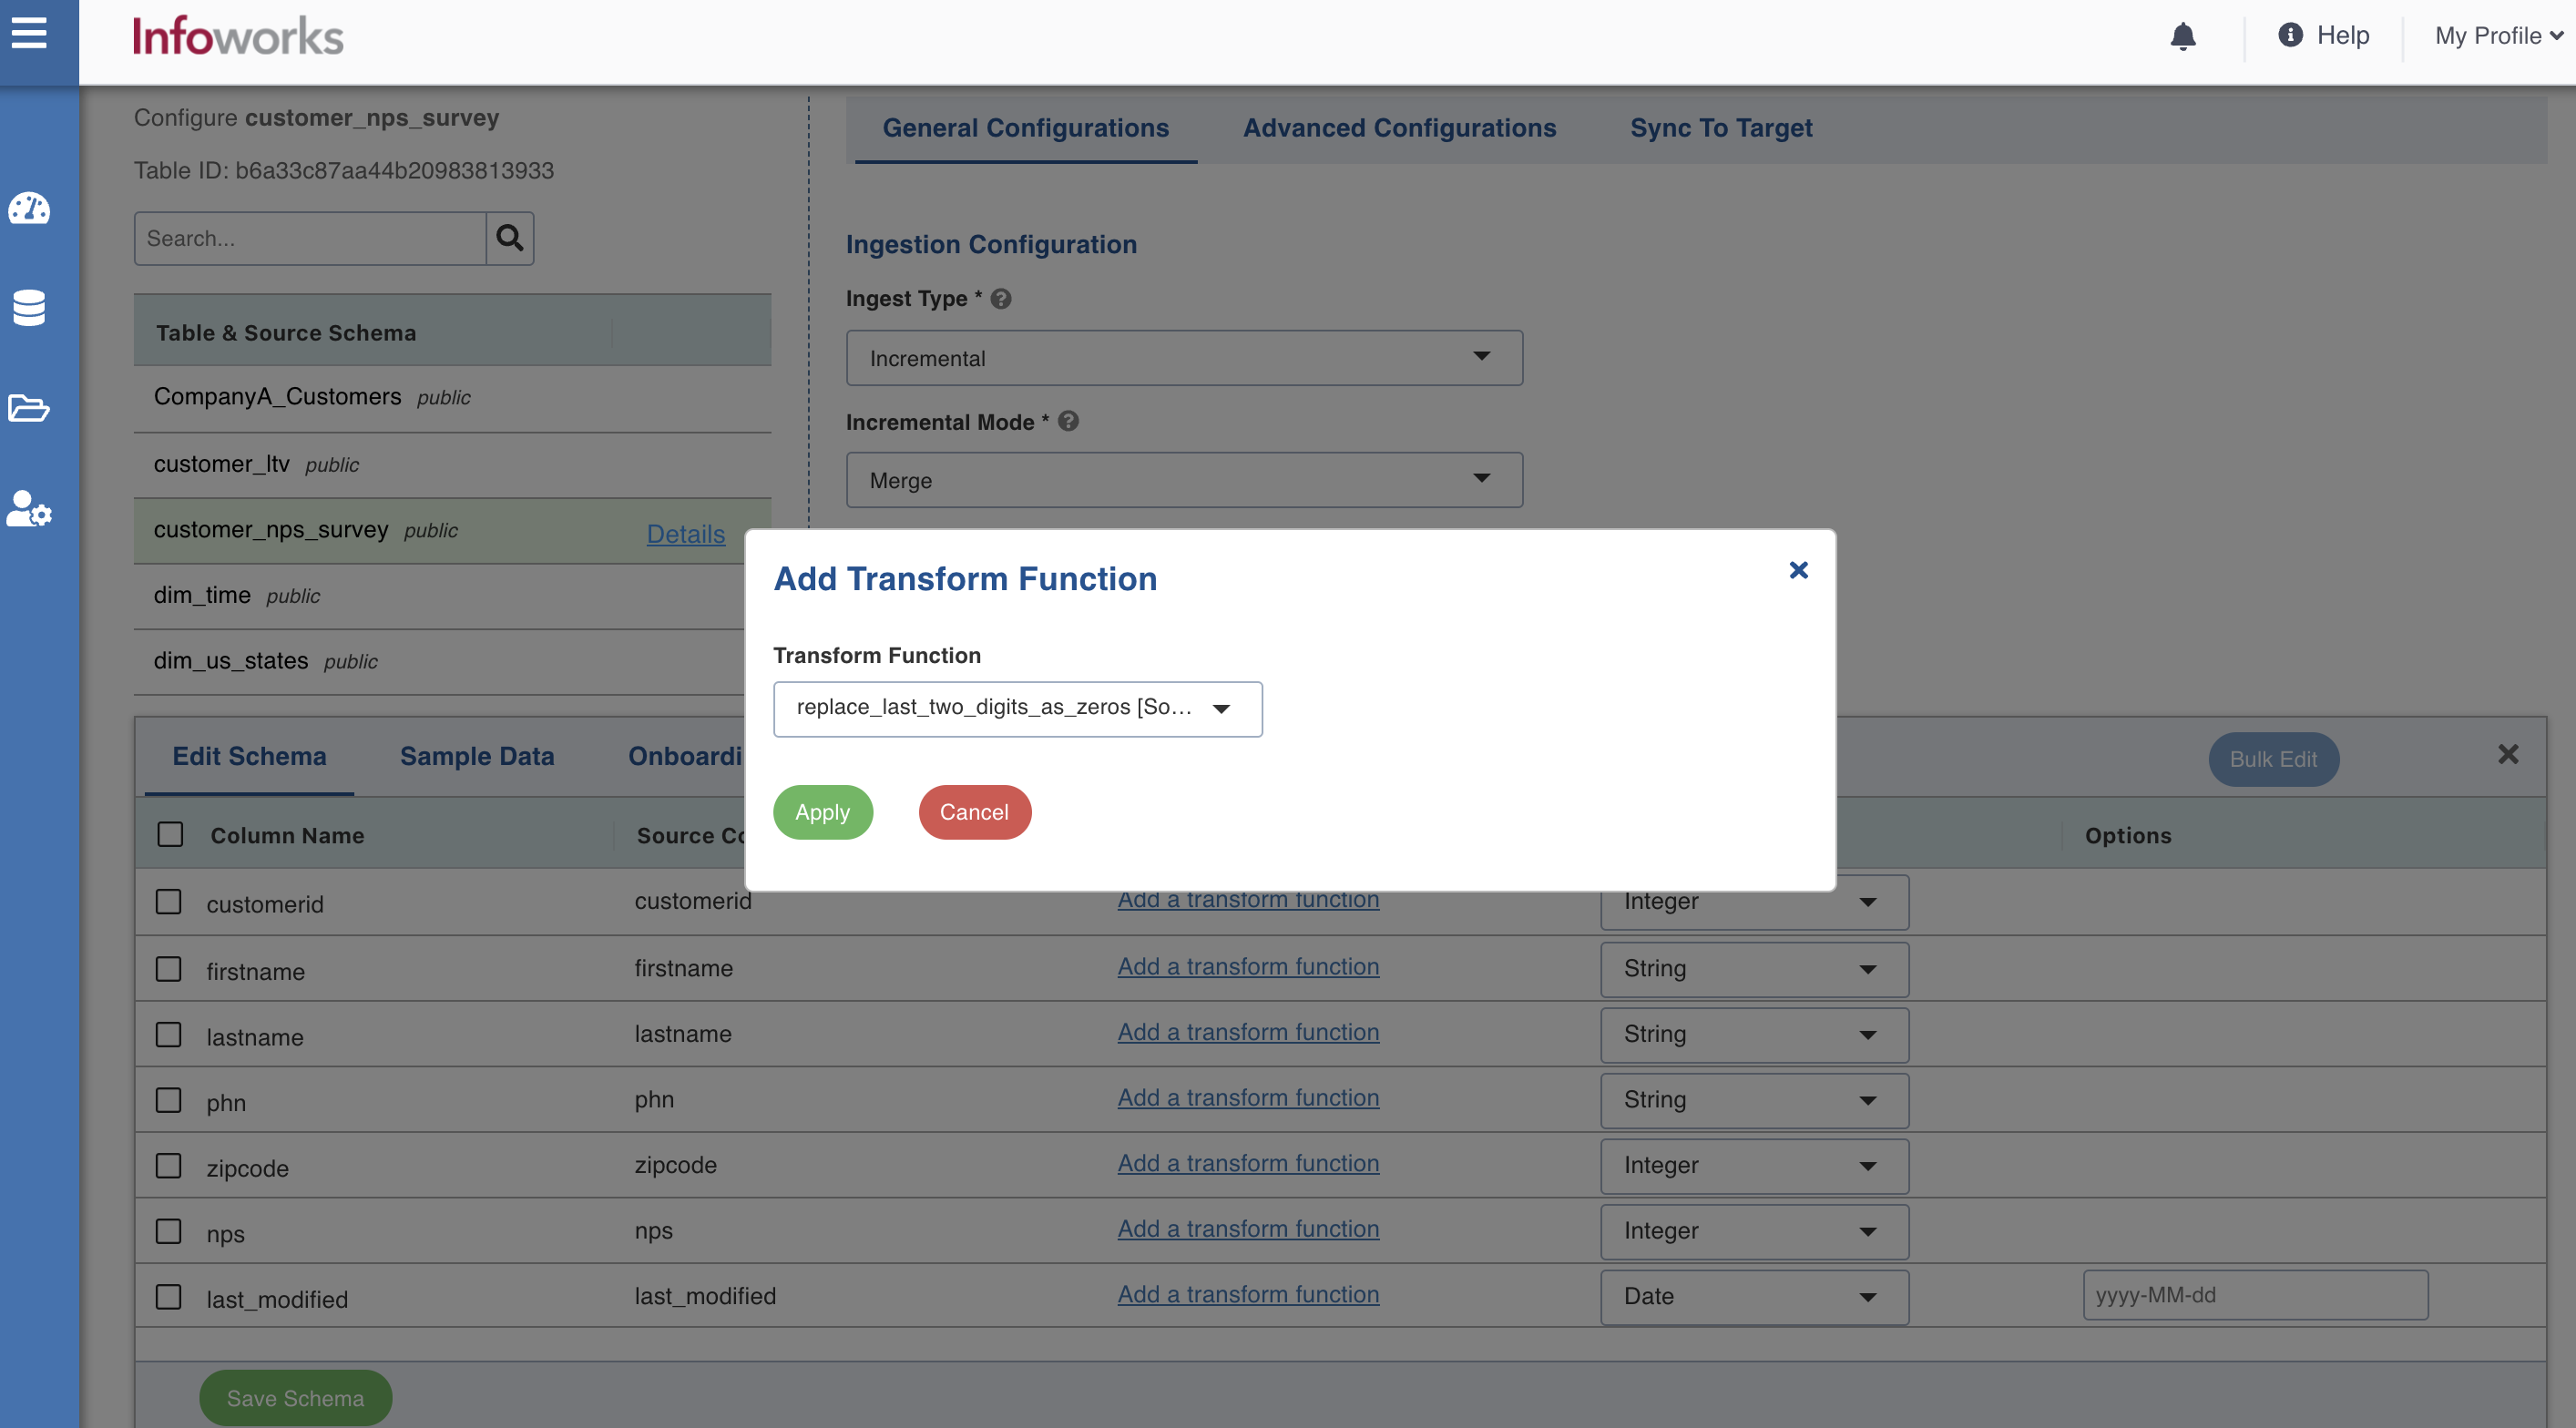Check the customerid column checkbox

(169, 902)
